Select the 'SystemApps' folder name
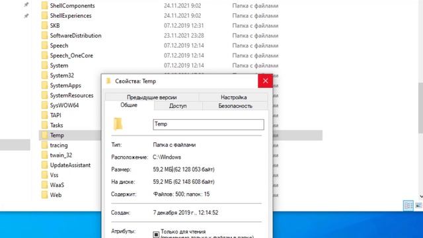The width and height of the screenshot is (423, 238). 65,85
